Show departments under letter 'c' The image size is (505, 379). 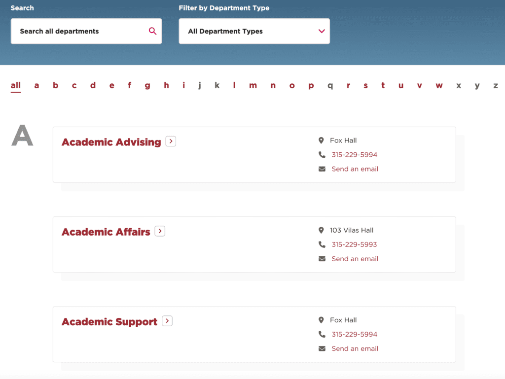point(74,86)
